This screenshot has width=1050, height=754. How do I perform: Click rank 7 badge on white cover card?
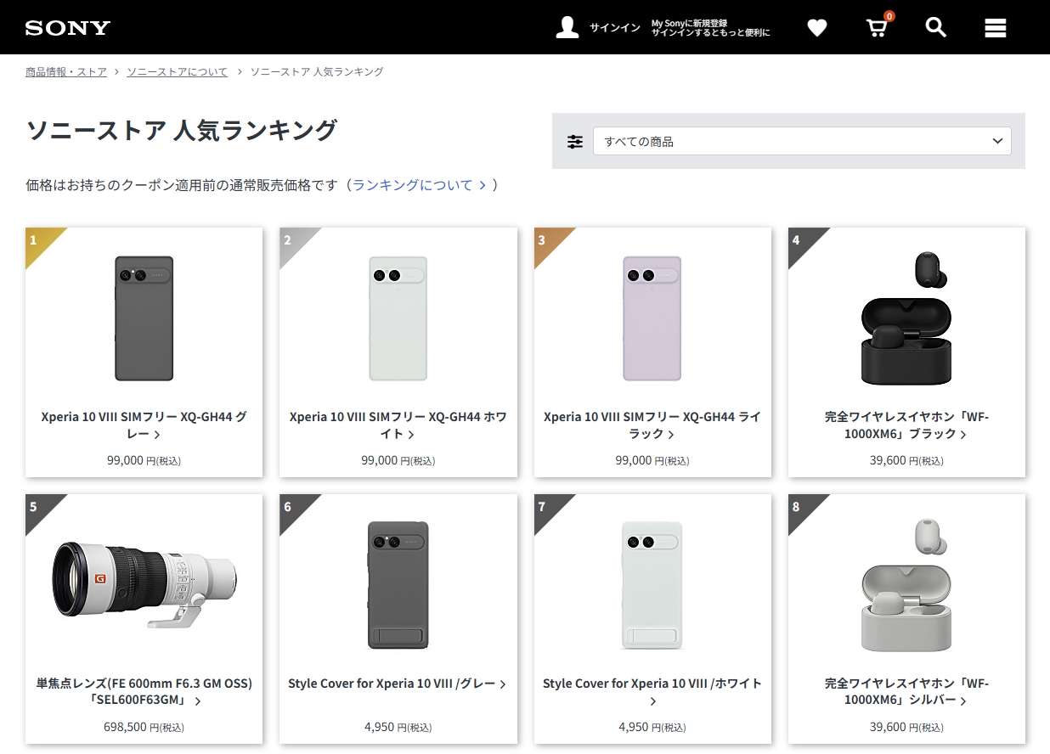point(546,506)
